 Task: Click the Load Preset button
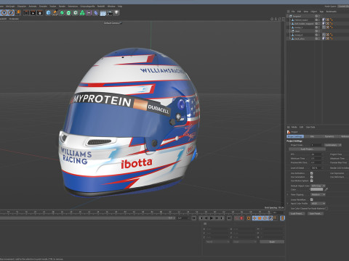tap(297, 214)
